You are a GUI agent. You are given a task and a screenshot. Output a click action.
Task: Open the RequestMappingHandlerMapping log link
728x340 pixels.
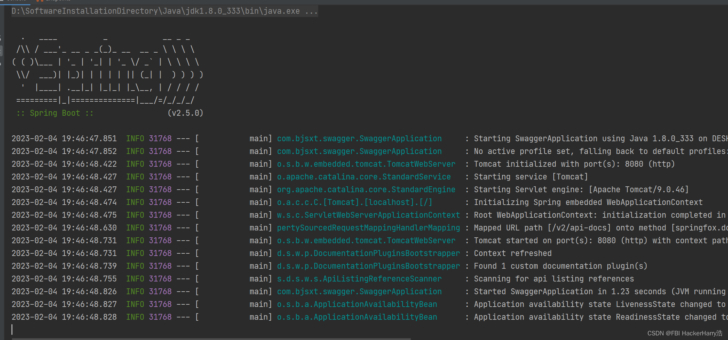(368, 228)
